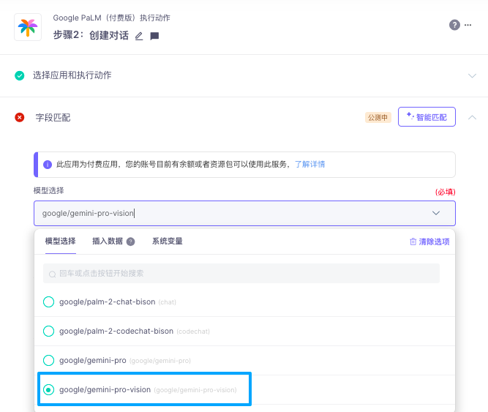Screen dimensions: 488x412
Task: Switch to the 系统变量 tab
Action: [x=167, y=241]
